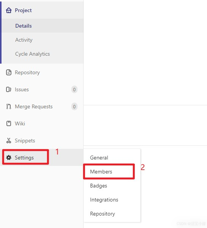Click the Merge Requests branch icon
The height and width of the screenshot is (228, 207).
[x=9, y=106]
